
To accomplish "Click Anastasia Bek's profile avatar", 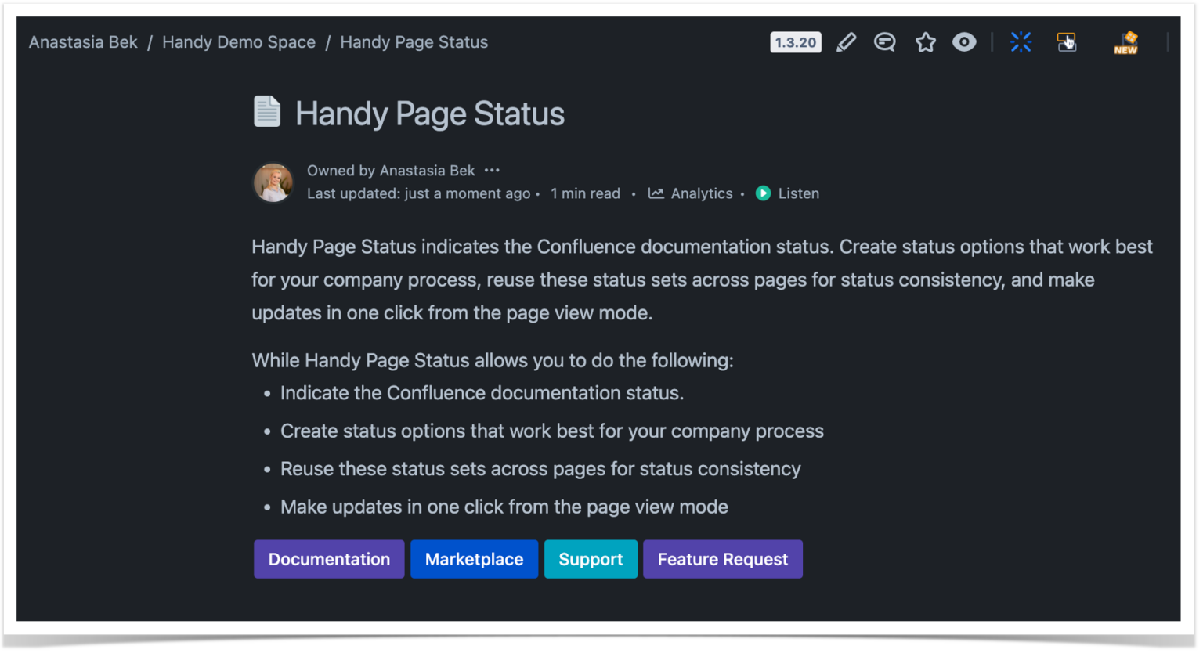I will pyautogui.click(x=273, y=182).
